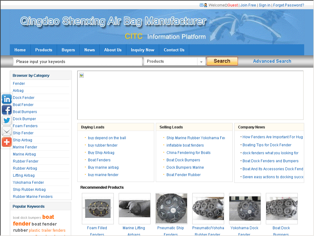The width and height of the screenshot is (314, 236).
Task: Select the Rubber Airbag category
Action: click(25, 168)
